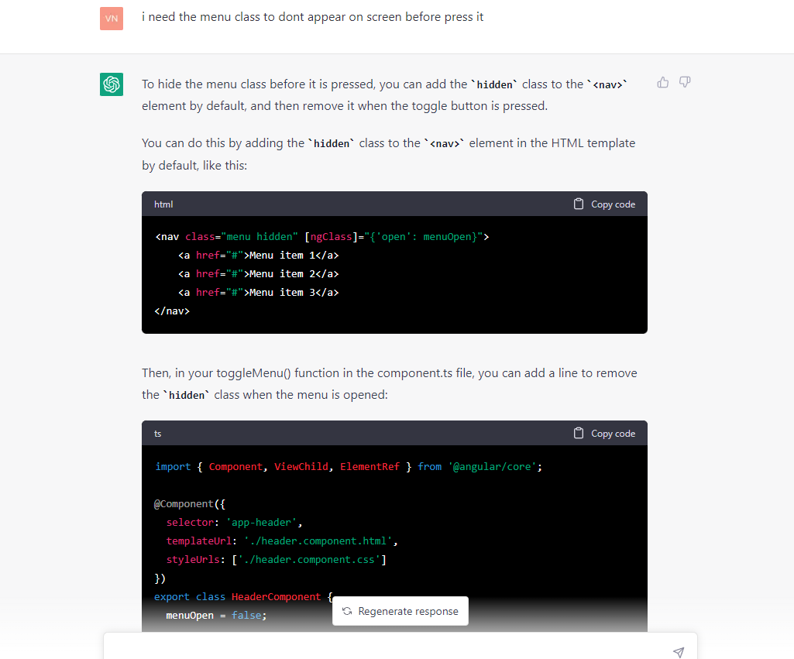Select the ts language label

(157, 433)
